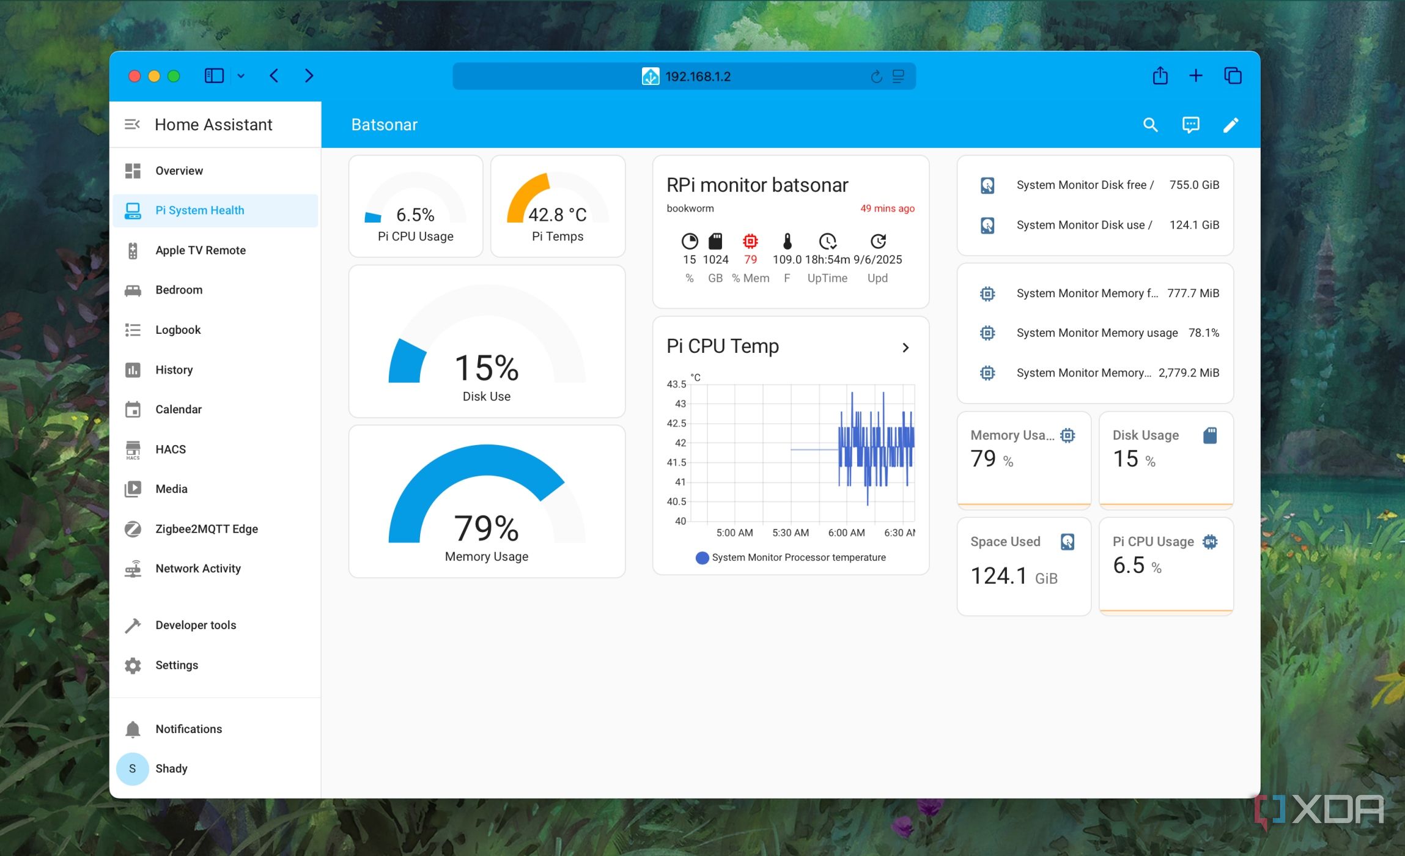Click the Pi CPU Usage tile chip icon

1209,542
